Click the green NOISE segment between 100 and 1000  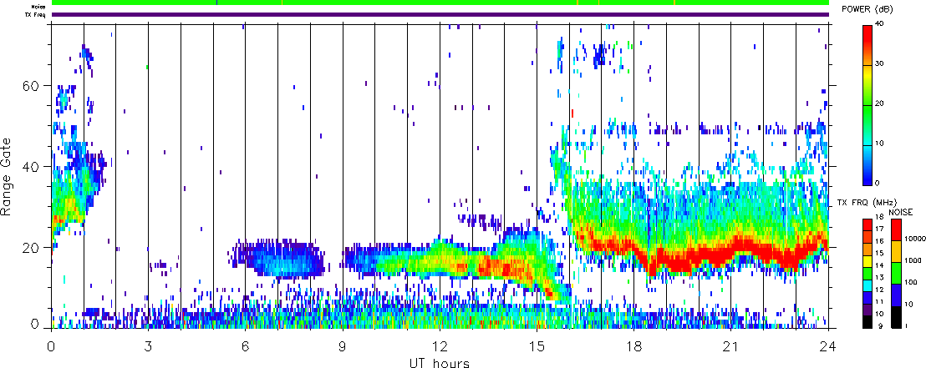897,273
